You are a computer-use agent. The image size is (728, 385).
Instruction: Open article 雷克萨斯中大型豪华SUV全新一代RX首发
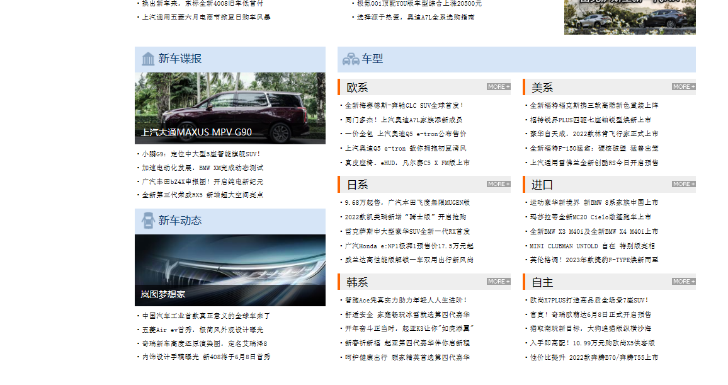pyautogui.click(x=407, y=231)
